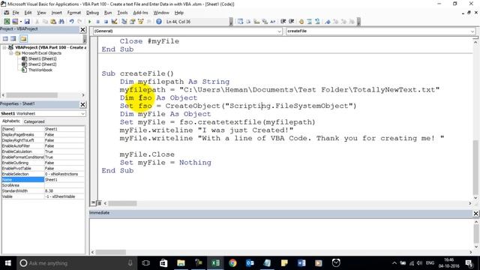This screenshot has height=270, width=480.
Task: Select the ScrollArea property row
Action: 43,185
